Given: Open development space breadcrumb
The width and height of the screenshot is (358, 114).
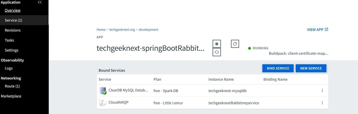Looking at the screenshot, I should [148, 30].
